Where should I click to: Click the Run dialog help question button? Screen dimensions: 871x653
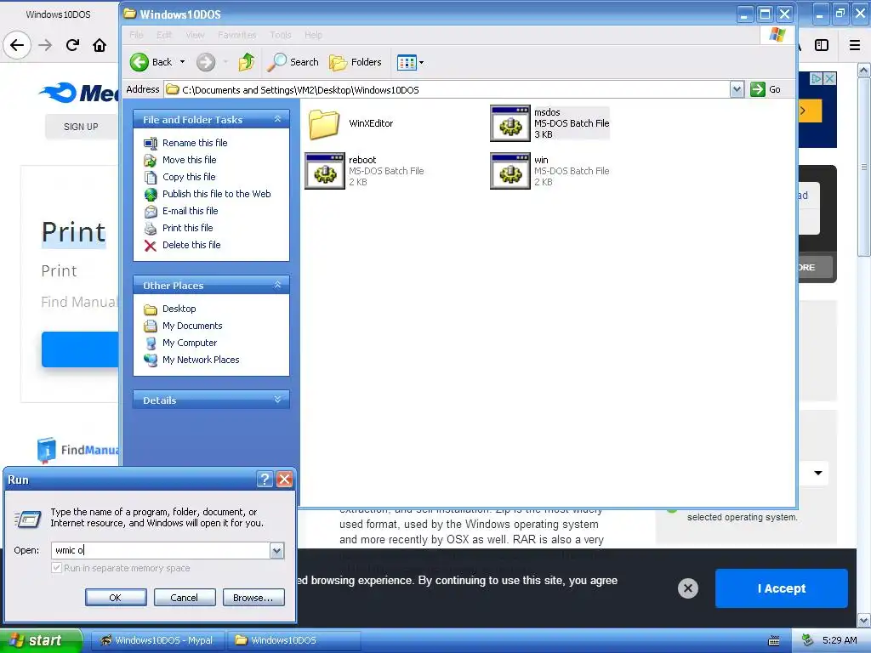click(265, 480)
